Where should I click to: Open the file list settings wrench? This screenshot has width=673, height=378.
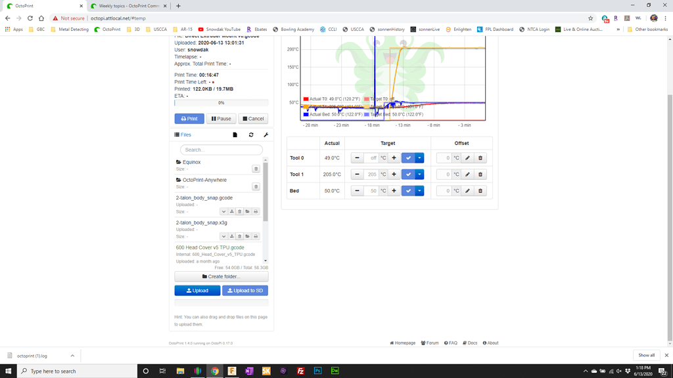(x=266, y=135)
